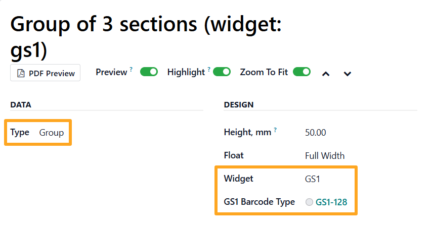Image resolution: width=431 pixels, height=229 pixels.
Task: Toggle the Preview switch
Action: 149,72
